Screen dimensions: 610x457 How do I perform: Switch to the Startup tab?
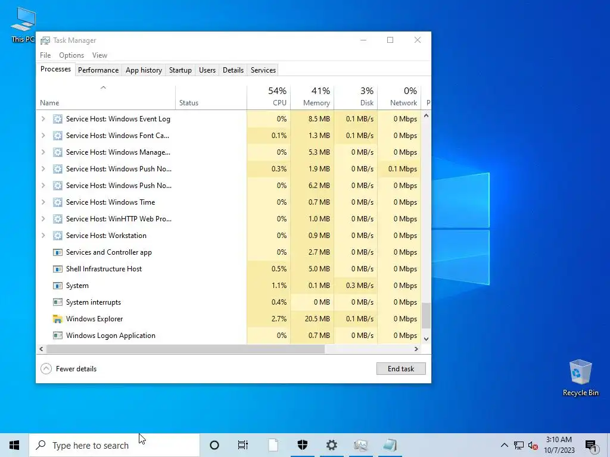click(x=180, y=70)
